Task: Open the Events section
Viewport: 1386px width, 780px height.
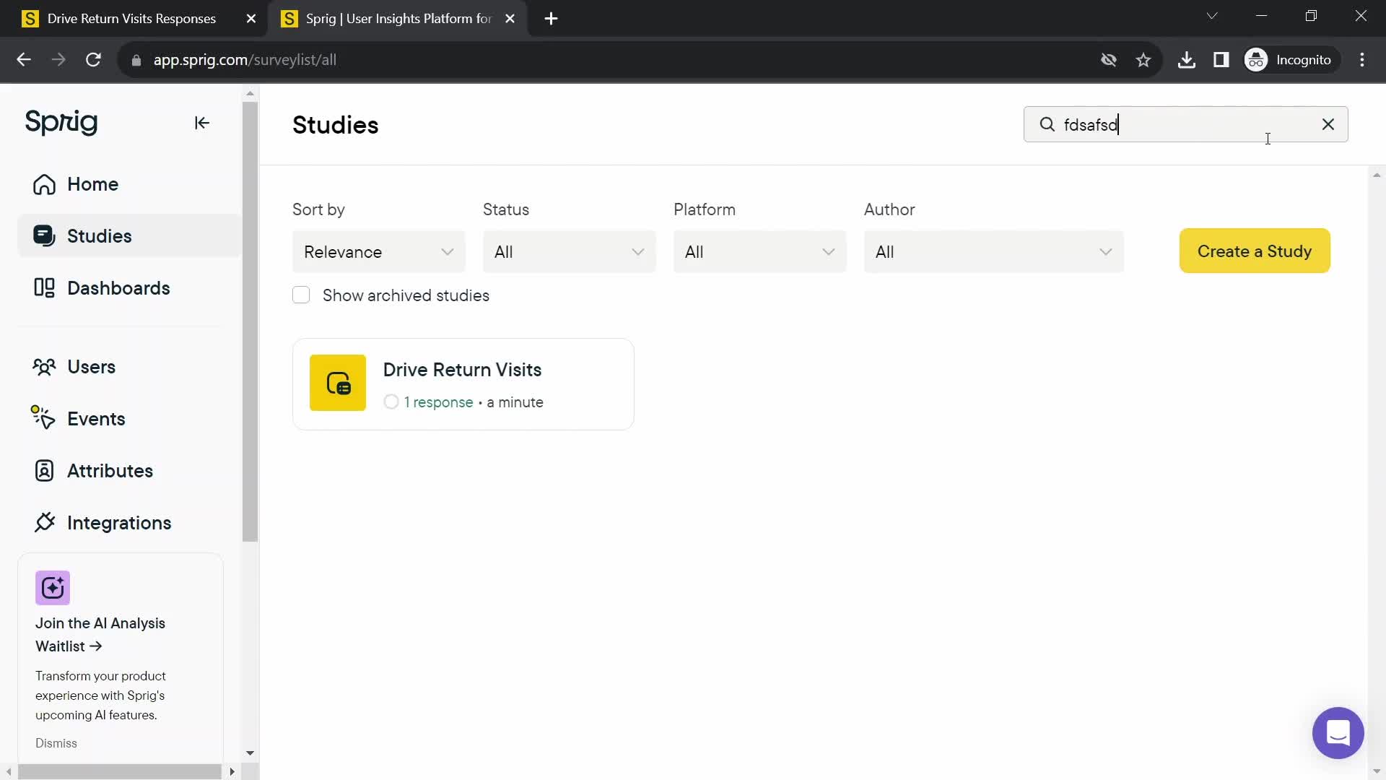Action: [x=96, y=418]
